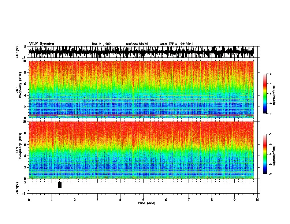Select the date text "Jan. 2, 2021"
Viewport: 290px width, 224px height.
pyautogui.click(x=102, y=44)
